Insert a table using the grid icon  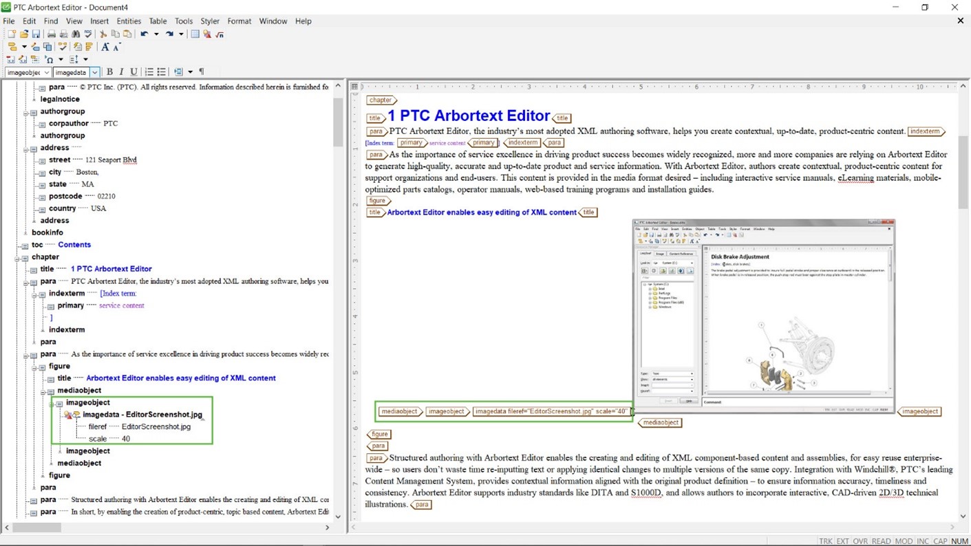coord(195,34)
